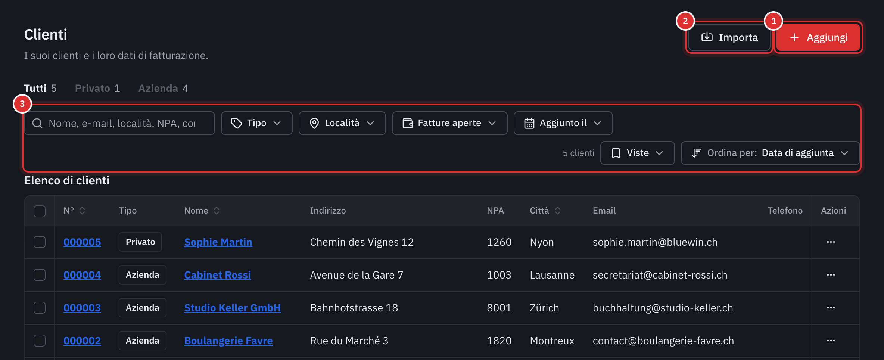Click the Importa button
884x360 pixels.
729,37
